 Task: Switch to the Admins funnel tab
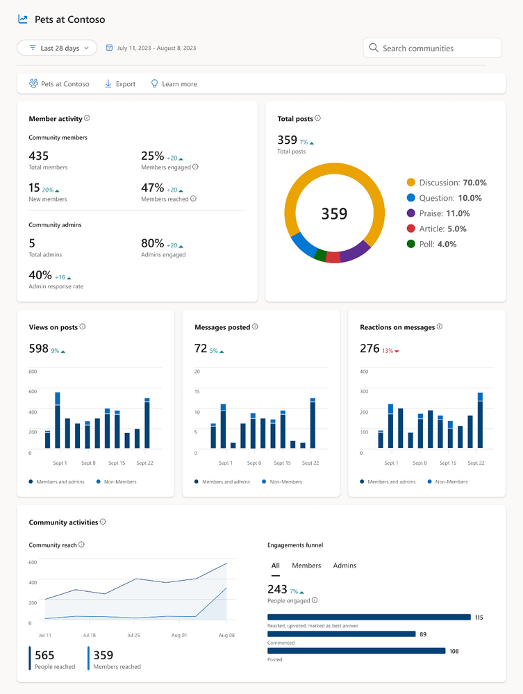344,565
